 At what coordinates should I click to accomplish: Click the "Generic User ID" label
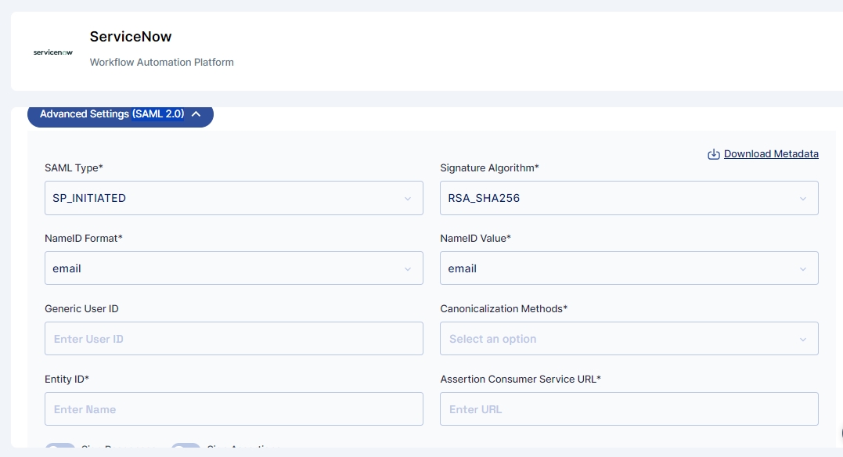click(x=81, y=308)
